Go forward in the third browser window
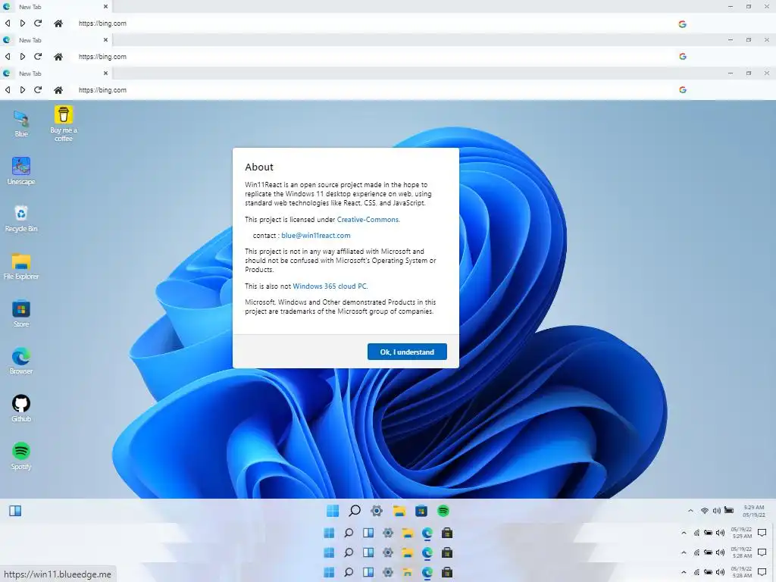Screen dimensions: 776x582 tap(23, 89)
